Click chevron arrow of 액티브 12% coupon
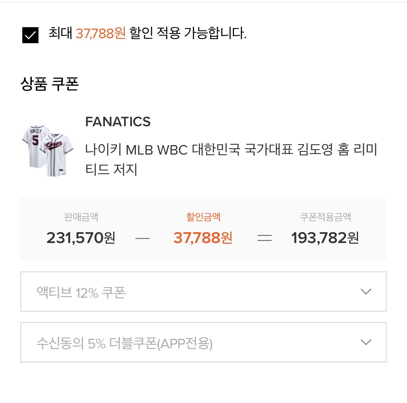 coord(366,292)
